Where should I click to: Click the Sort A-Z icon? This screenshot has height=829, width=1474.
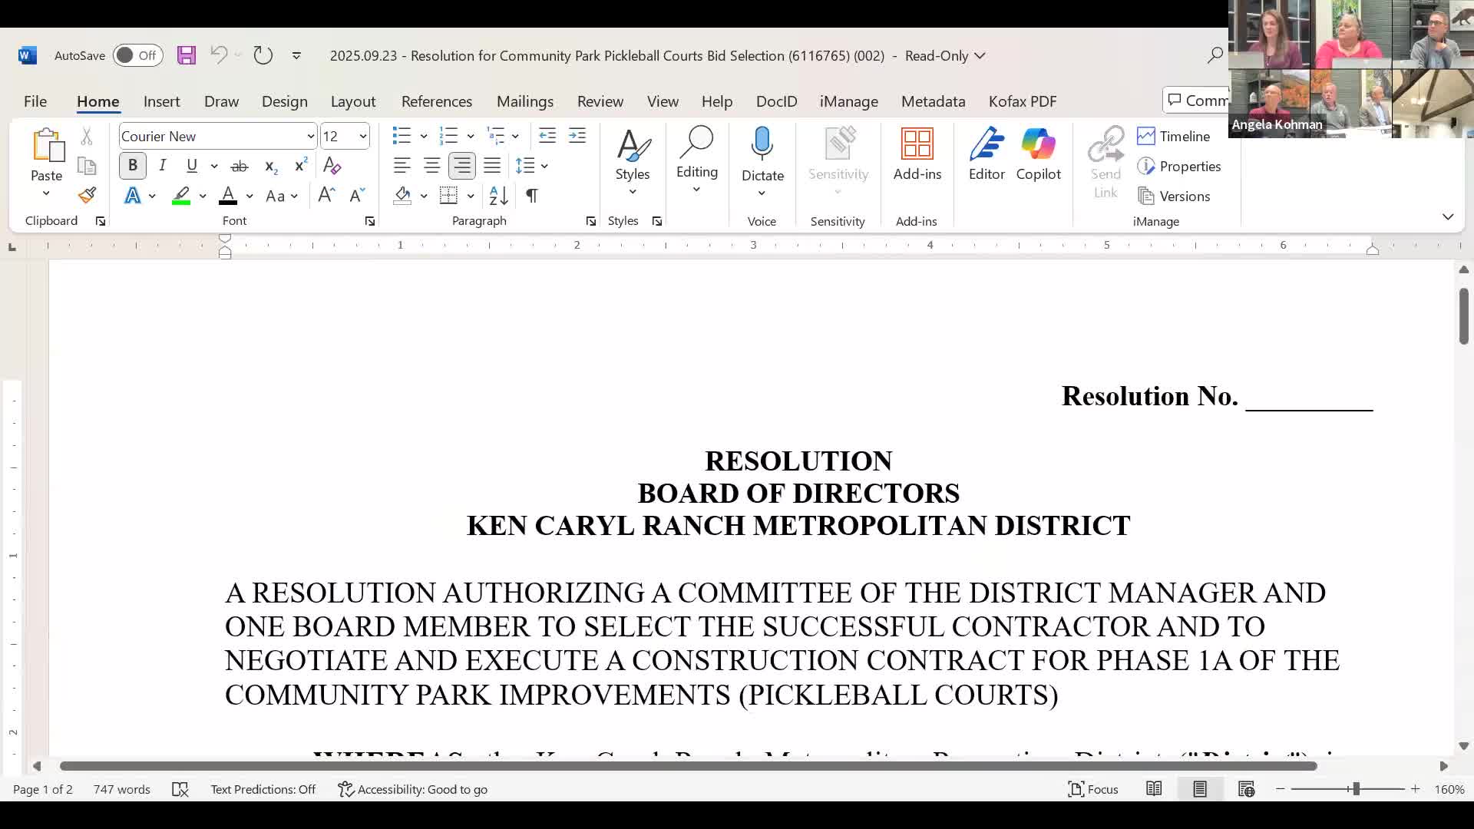[498, 196]
